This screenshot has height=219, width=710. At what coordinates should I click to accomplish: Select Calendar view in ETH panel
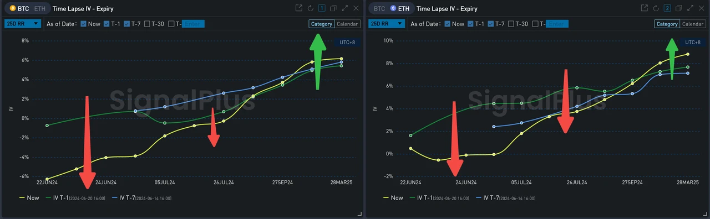click(693, 24)
